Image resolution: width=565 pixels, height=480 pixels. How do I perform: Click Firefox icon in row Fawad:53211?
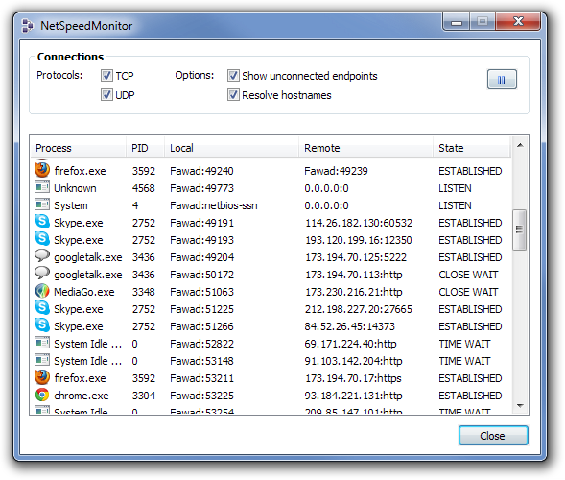pyautogui.click(x=42, y=377)
